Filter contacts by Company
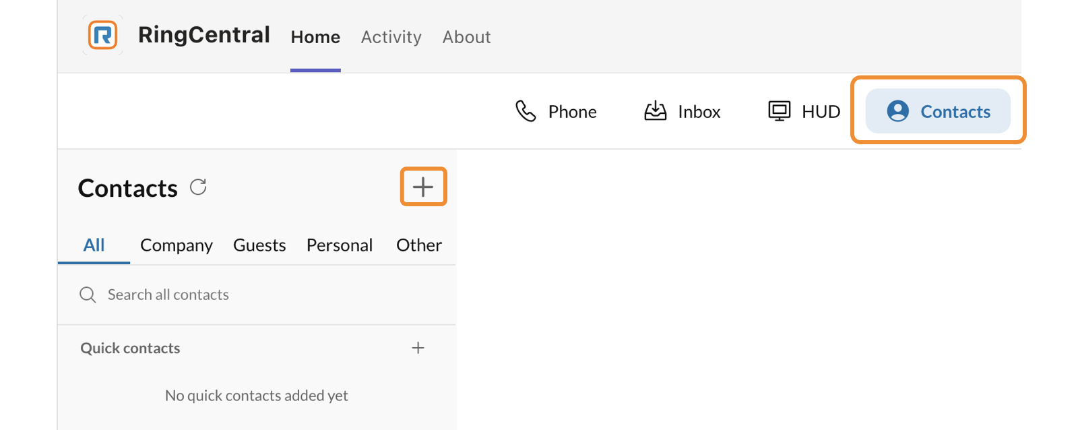This screenshot has height=430, width=1078. point(177,245)
